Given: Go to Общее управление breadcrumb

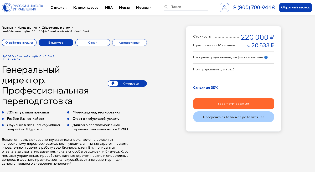Looking at the screenshot, I should [56, 28].
